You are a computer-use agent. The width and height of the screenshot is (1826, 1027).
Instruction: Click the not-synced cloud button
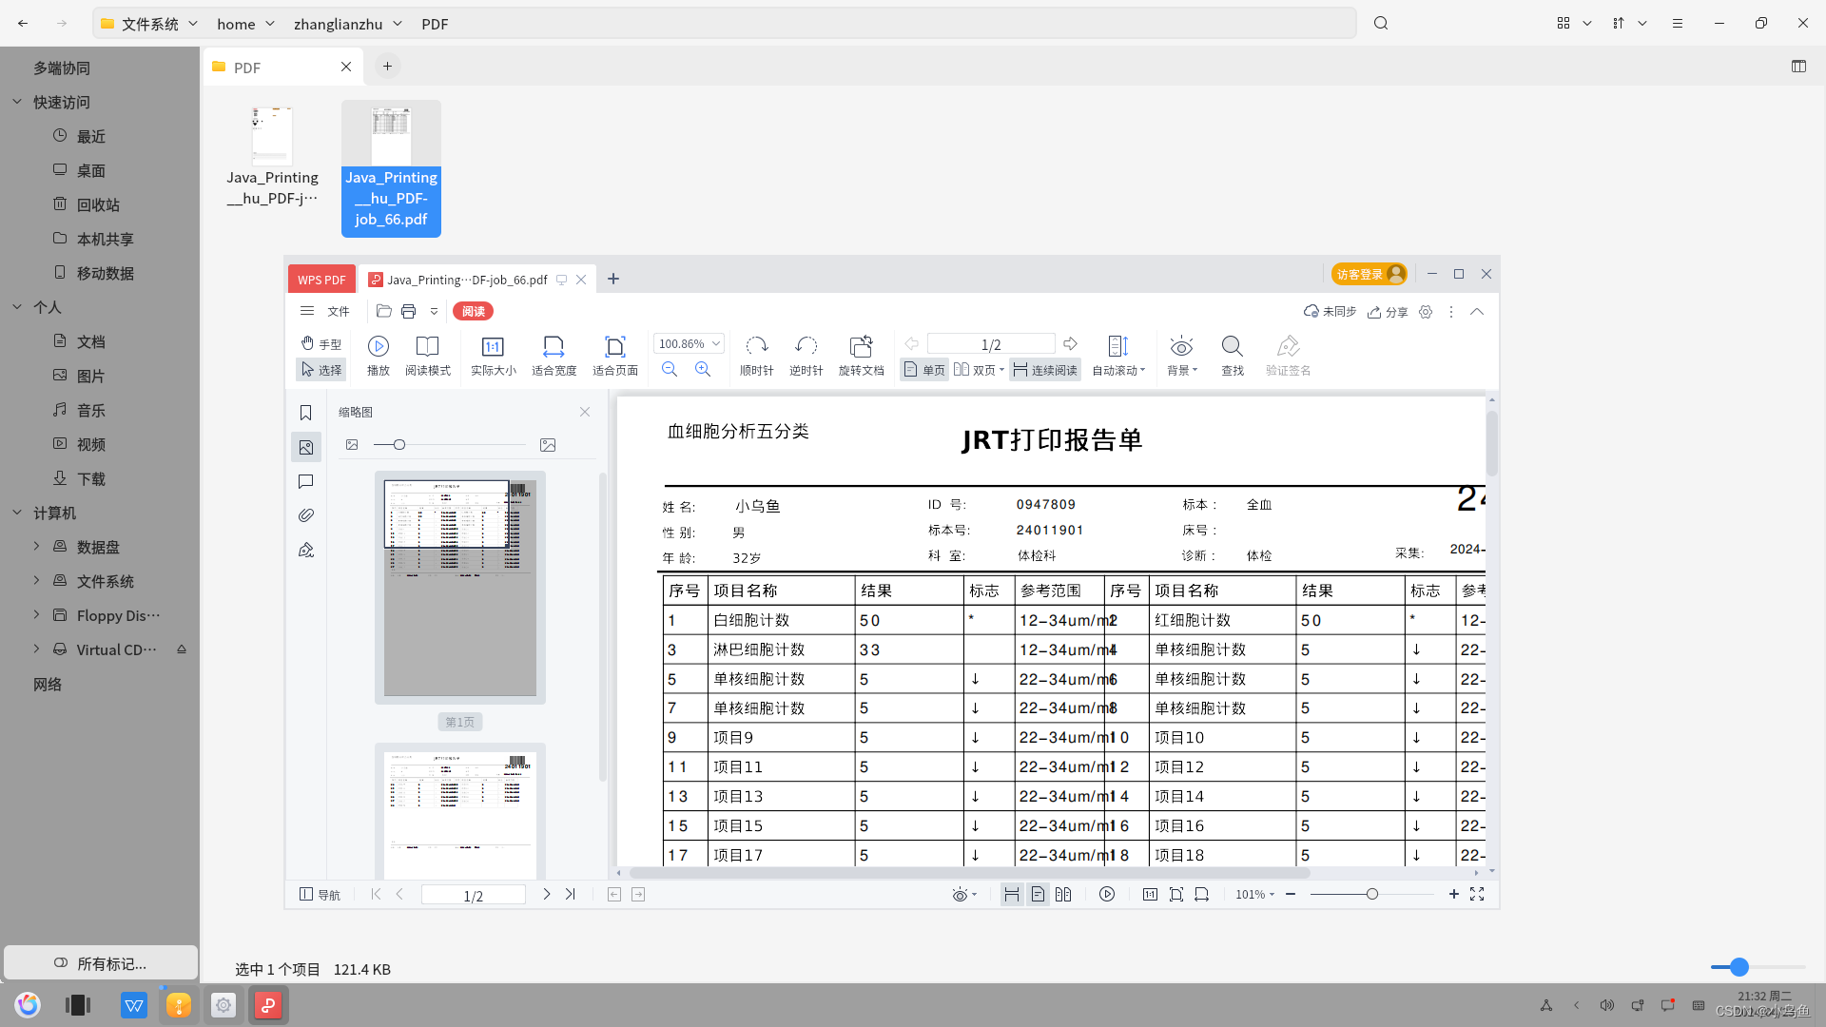[1330, 312]
